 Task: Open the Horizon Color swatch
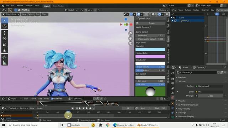[x=150, y=56]
